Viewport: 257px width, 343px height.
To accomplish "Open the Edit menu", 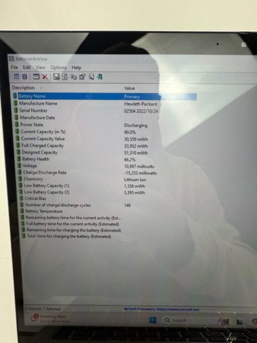I will click(x=27, y=67).
